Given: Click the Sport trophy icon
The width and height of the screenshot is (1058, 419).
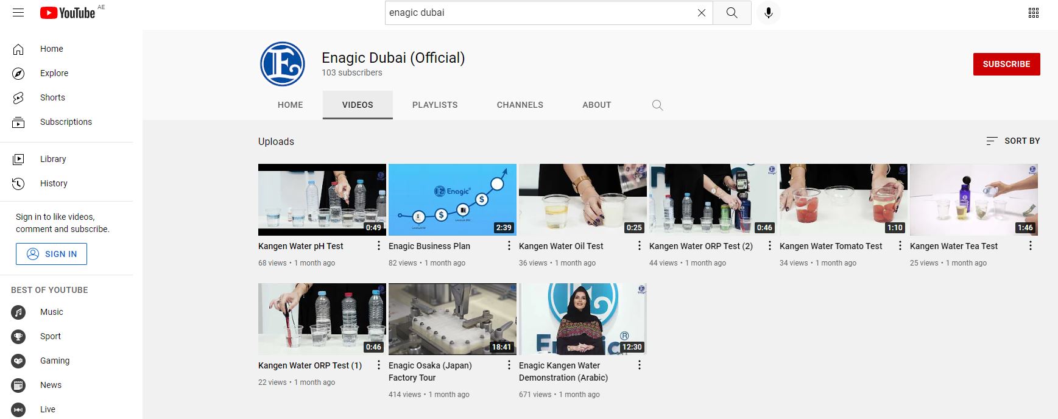Looking at the screenshot, I should tap(19, 336).
